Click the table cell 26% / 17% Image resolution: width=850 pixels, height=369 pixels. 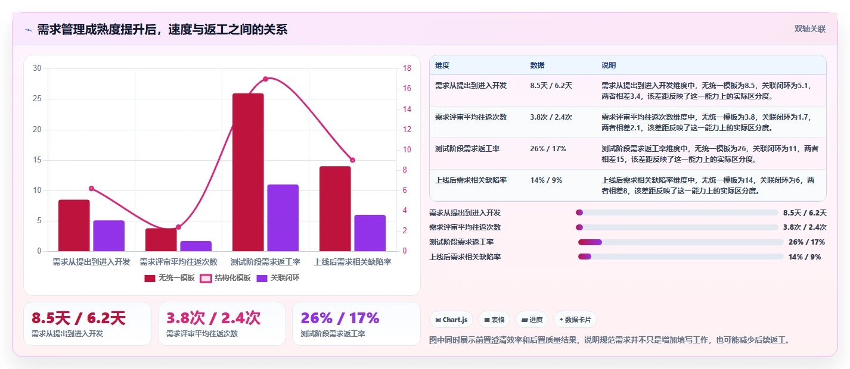[x=548, y=148]
